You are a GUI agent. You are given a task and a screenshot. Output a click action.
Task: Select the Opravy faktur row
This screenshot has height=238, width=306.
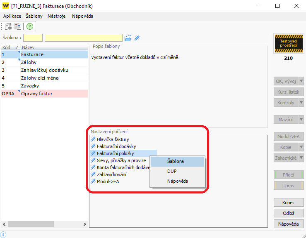(44, 94)
